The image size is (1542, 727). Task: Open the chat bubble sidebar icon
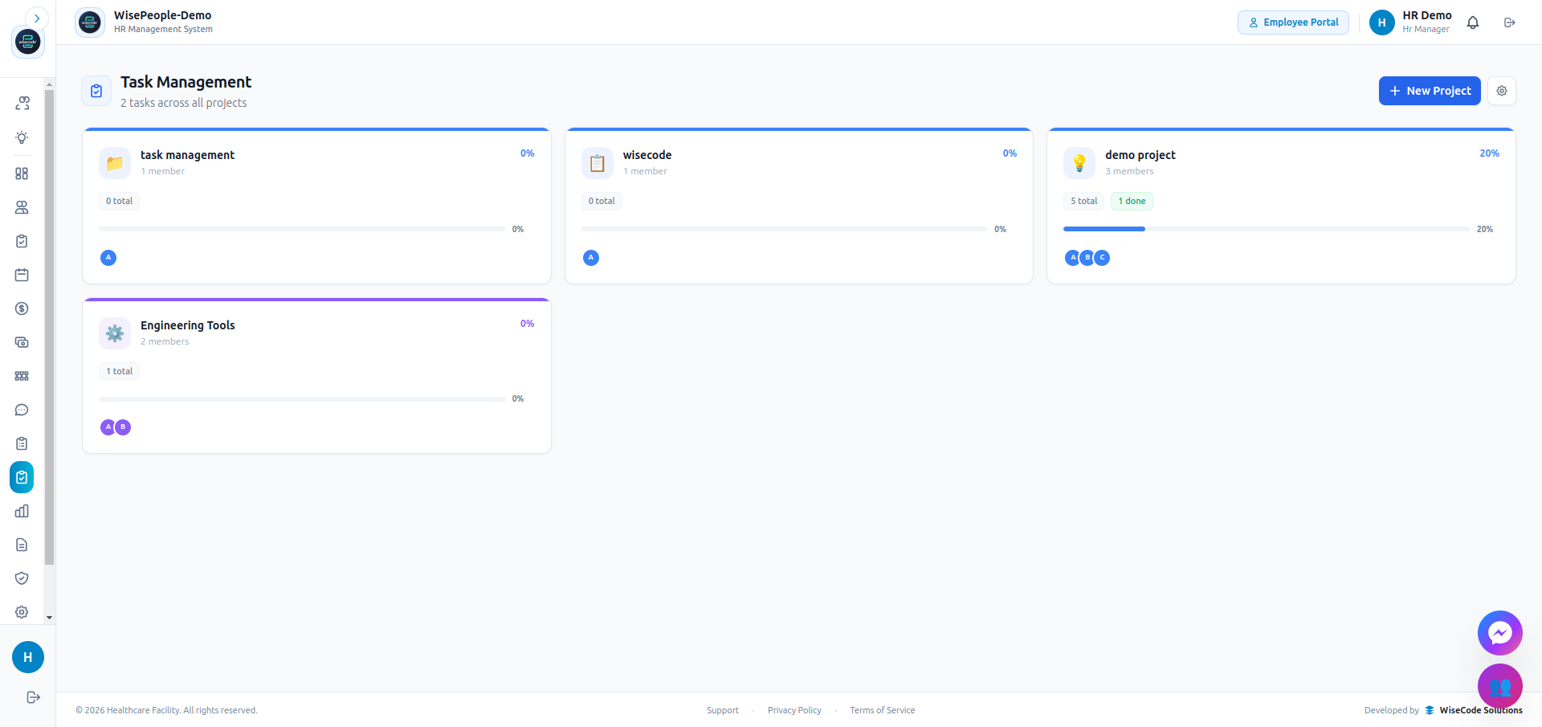[x=22, y=410]
